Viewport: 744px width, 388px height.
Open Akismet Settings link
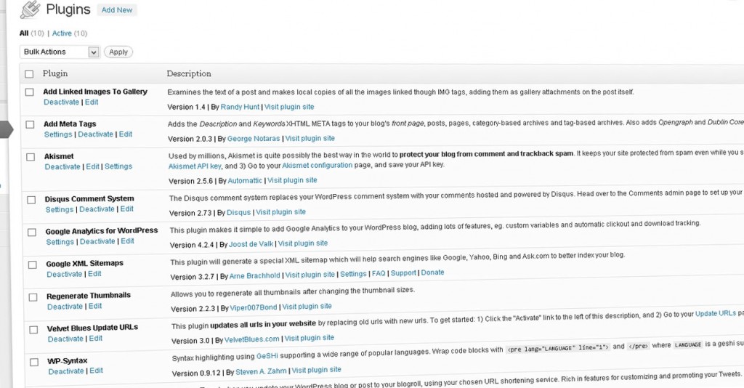tap(118, 166)
